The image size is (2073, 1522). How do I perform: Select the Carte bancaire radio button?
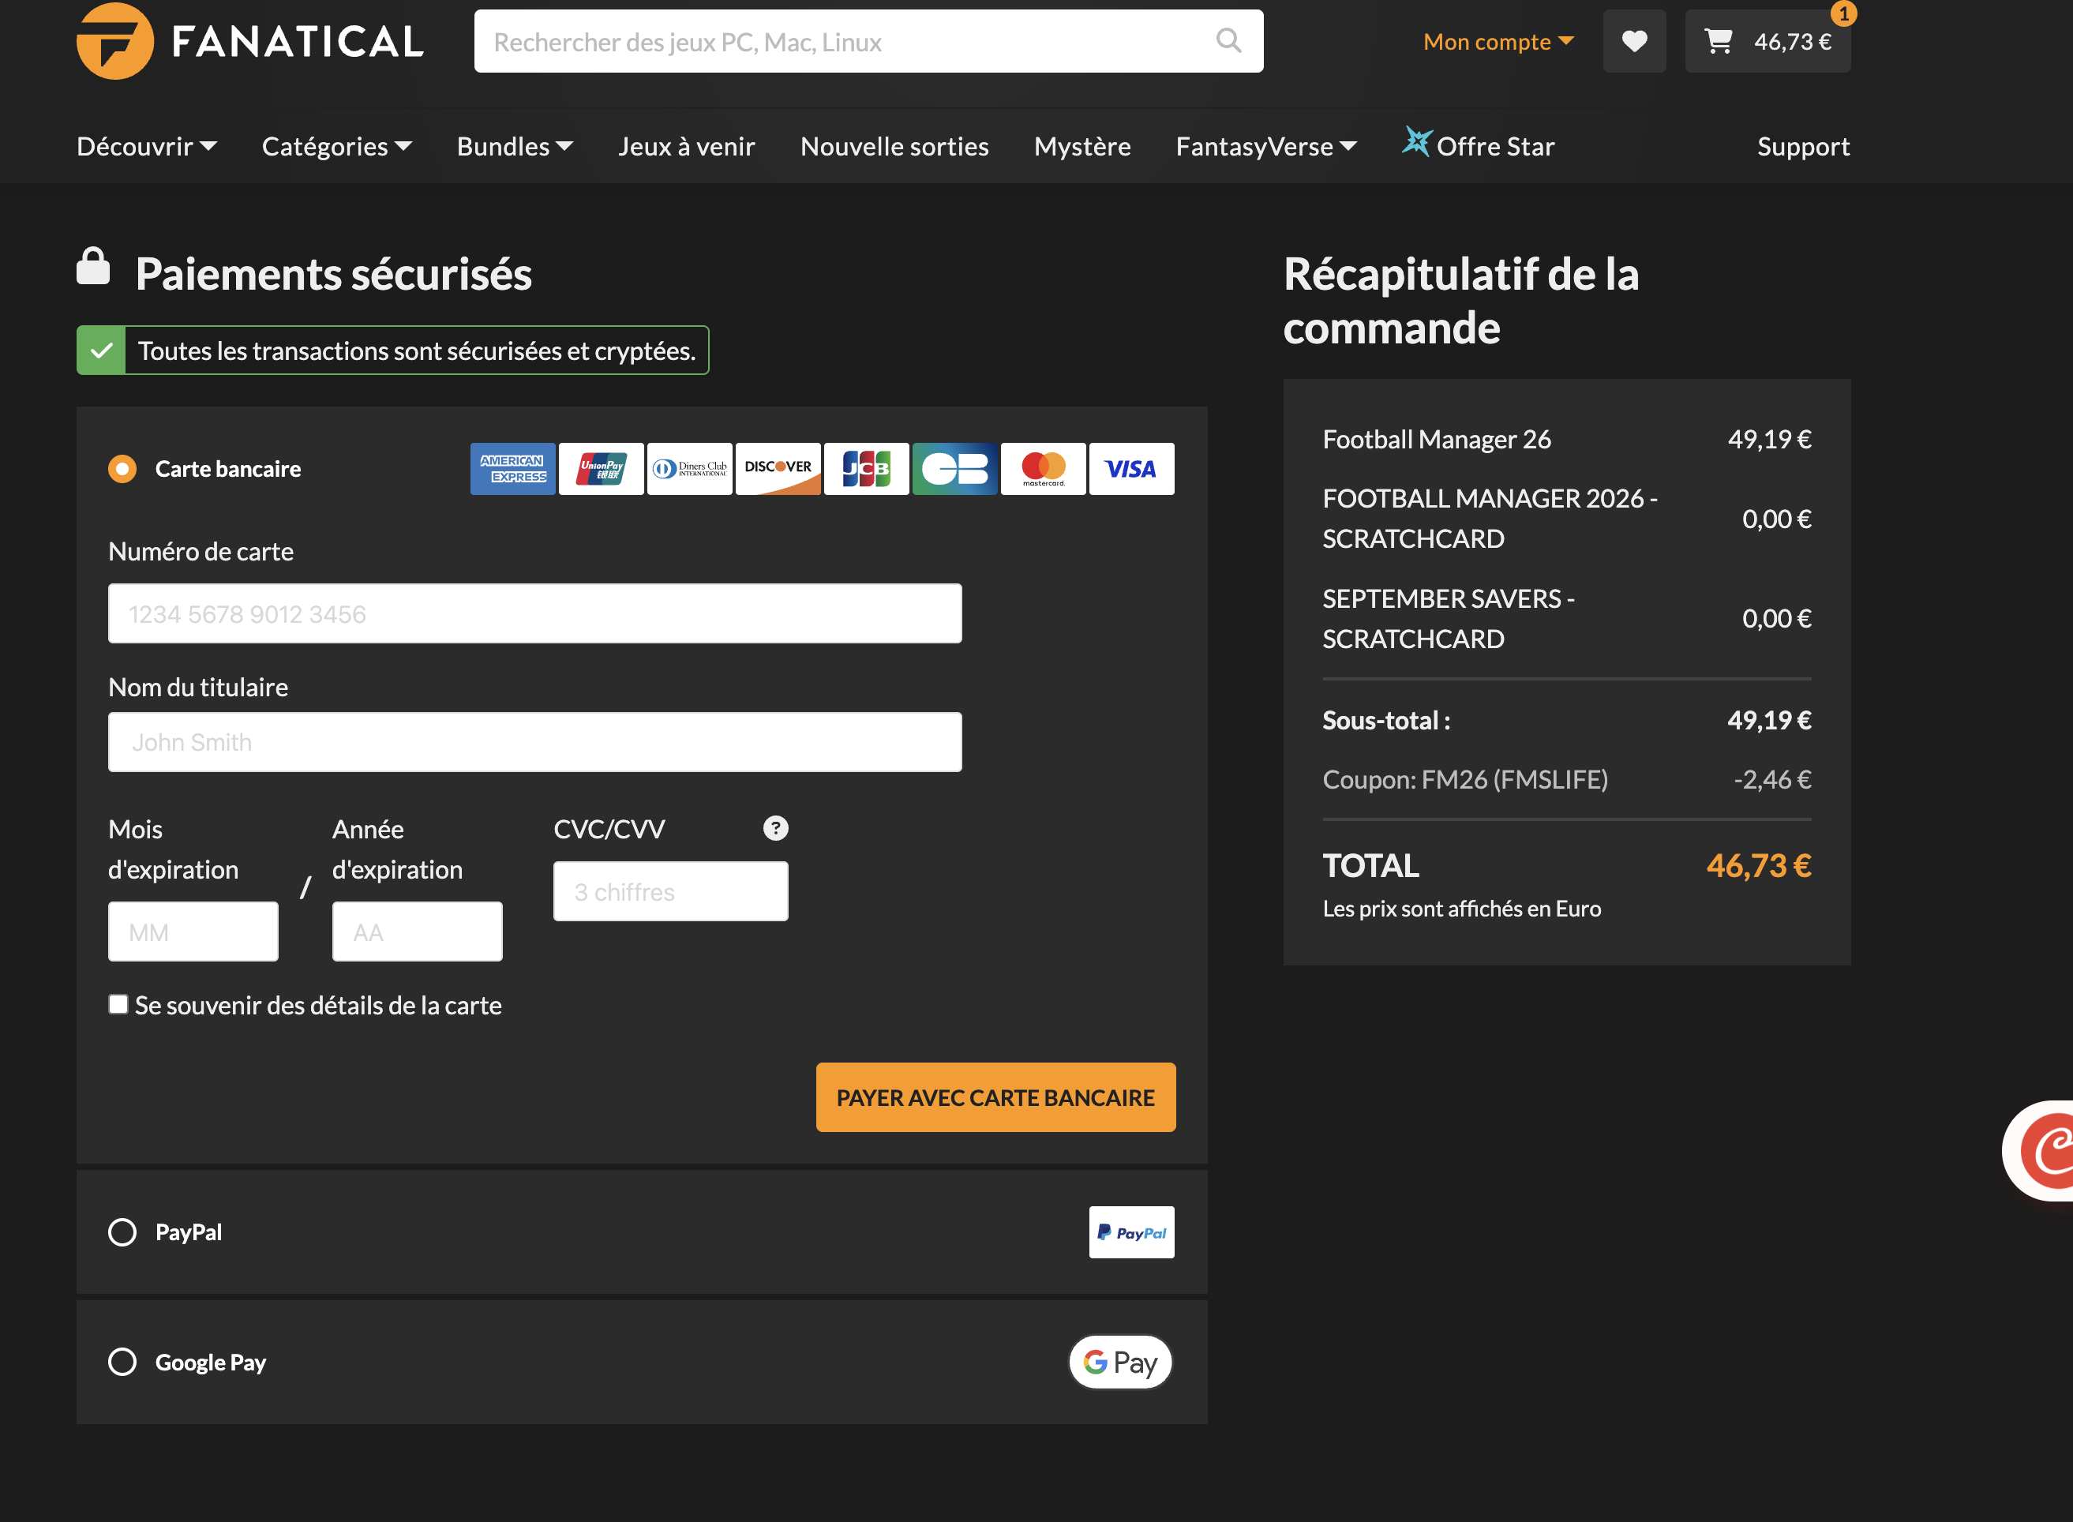pyautogui.click(x=122, y=469)
